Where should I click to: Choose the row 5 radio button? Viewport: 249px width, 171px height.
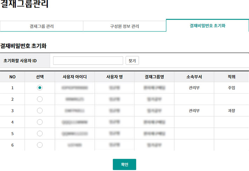[40, 133]
